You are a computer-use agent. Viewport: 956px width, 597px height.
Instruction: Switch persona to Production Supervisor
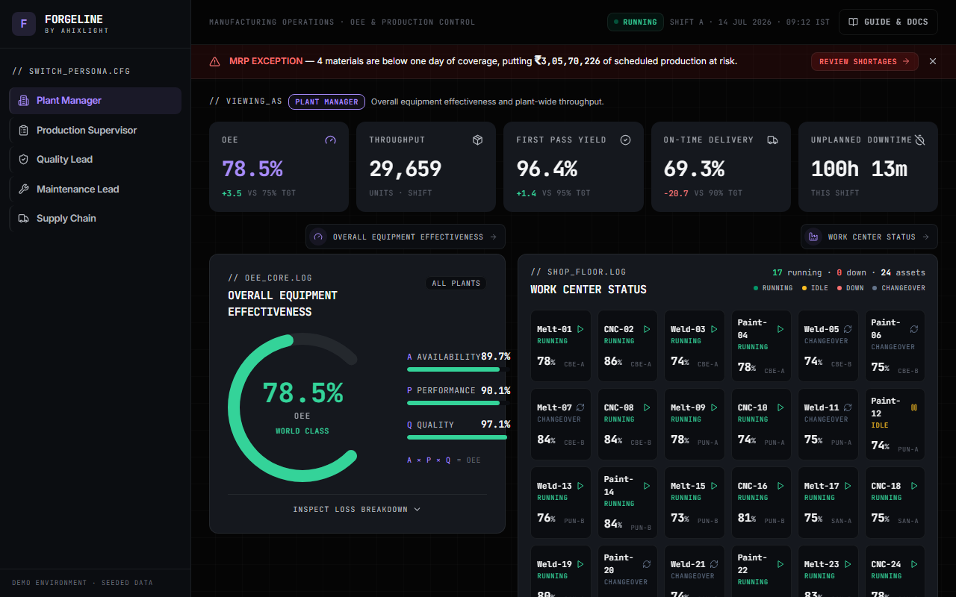tap(95, 131)
